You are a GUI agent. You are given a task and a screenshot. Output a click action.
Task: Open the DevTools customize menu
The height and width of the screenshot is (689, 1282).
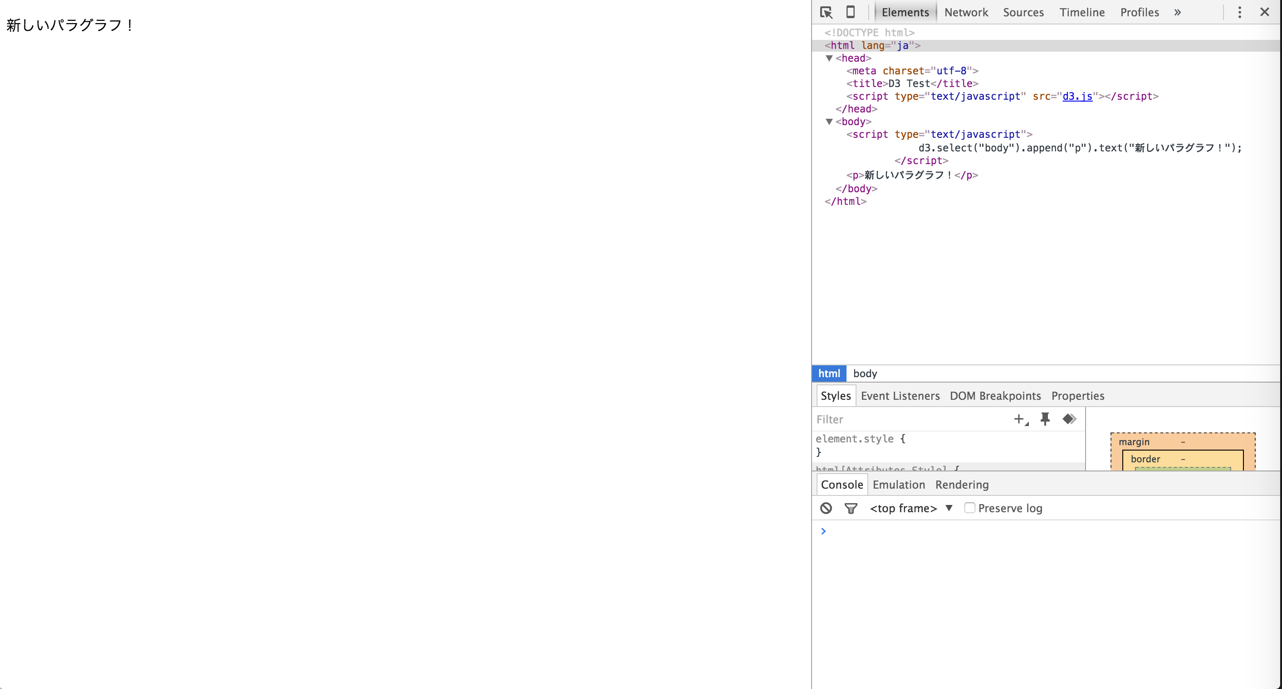click(1239, 12)
